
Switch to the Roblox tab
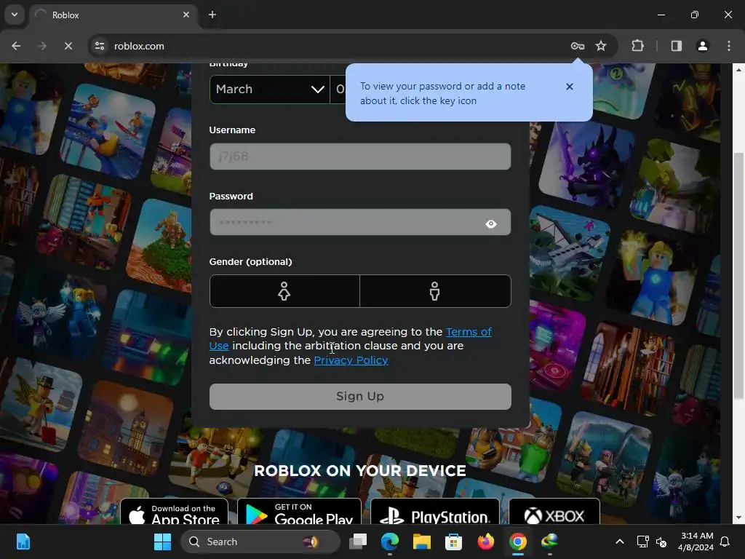tap(114, 15)
